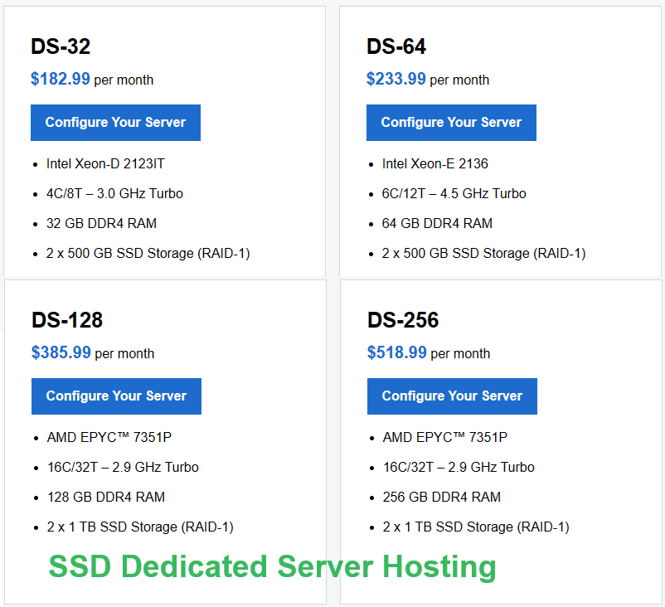The image size is (665, 607).
Task: Click the 2 x 1 TB SSD Storage spec
Action: pyautogui.click(x=140, y=527)
